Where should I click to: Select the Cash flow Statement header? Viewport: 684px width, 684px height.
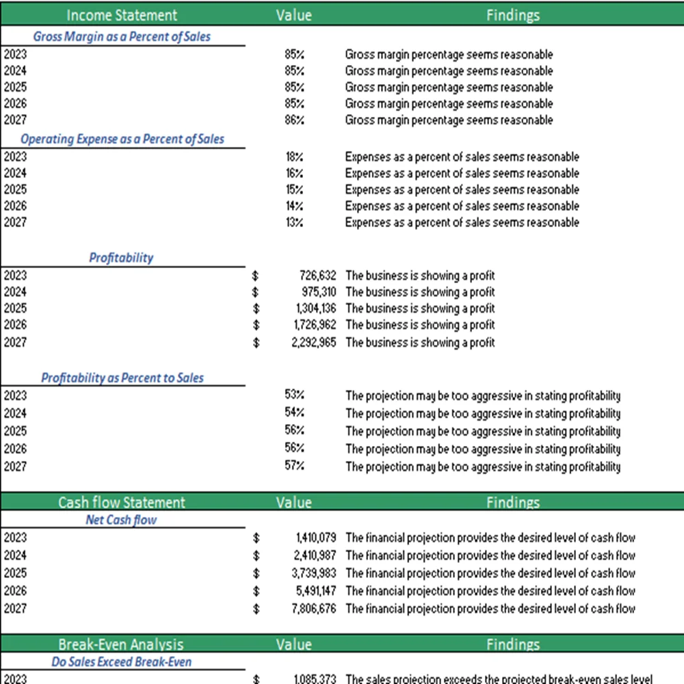[x=121, y=502]
